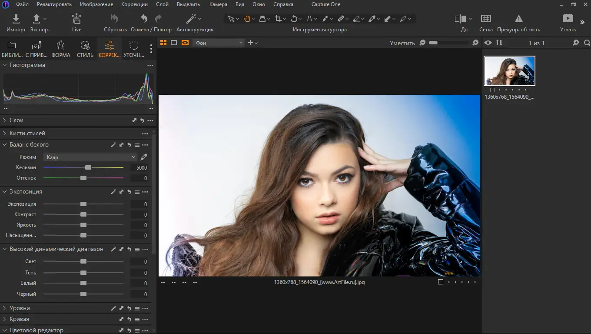The width and height of the screenshot is (591, 334).
Task: Select the image thumbnail in the browser
Action: 509,70
